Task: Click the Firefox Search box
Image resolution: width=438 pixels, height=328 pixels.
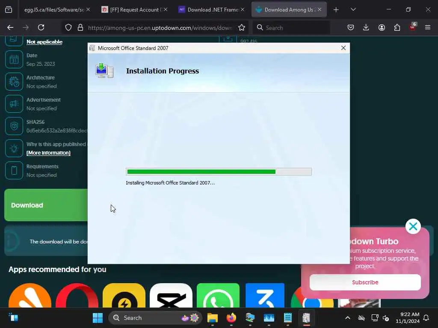Action: click(x=291, y=28)
